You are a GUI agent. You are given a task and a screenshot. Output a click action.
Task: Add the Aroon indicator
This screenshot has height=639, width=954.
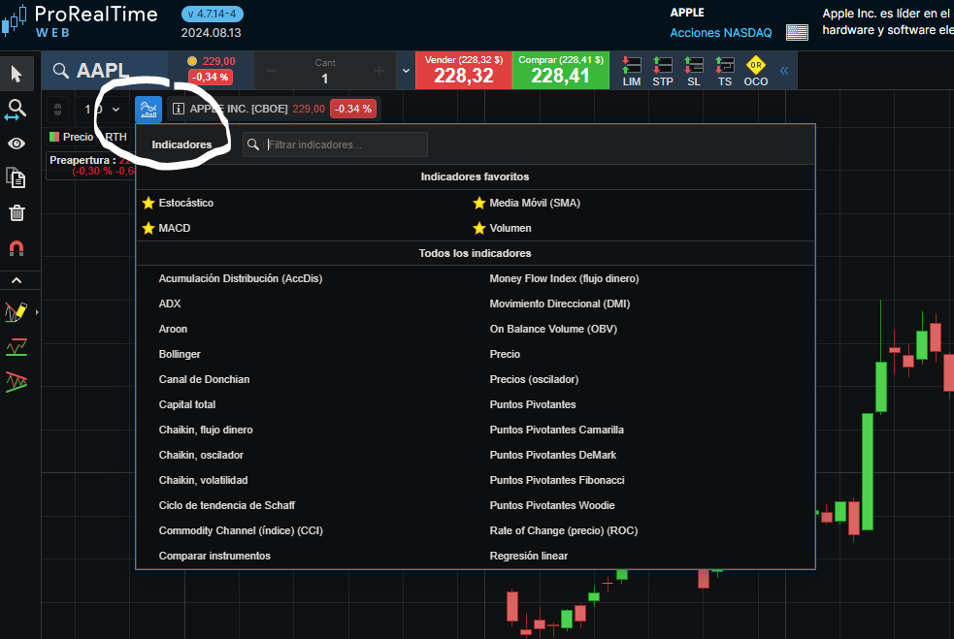(173, 329)
